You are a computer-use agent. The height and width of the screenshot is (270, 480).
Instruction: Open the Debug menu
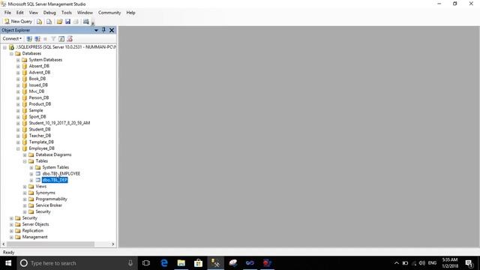[49, 13]
